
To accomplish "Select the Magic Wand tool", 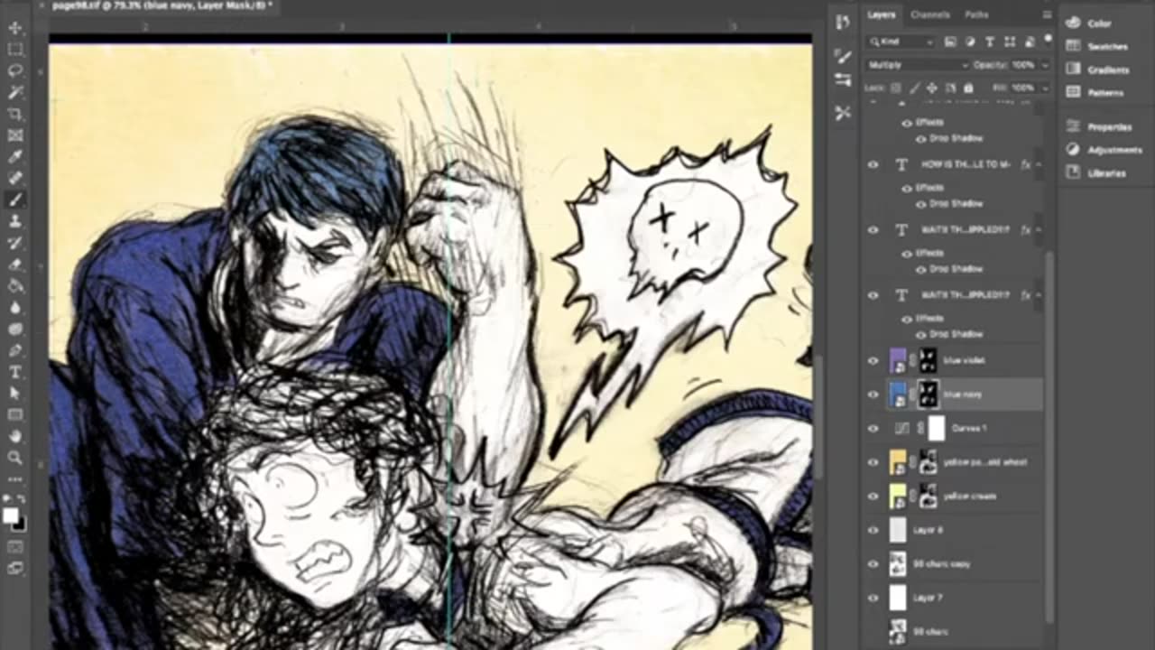I will [x=15, y=93].
